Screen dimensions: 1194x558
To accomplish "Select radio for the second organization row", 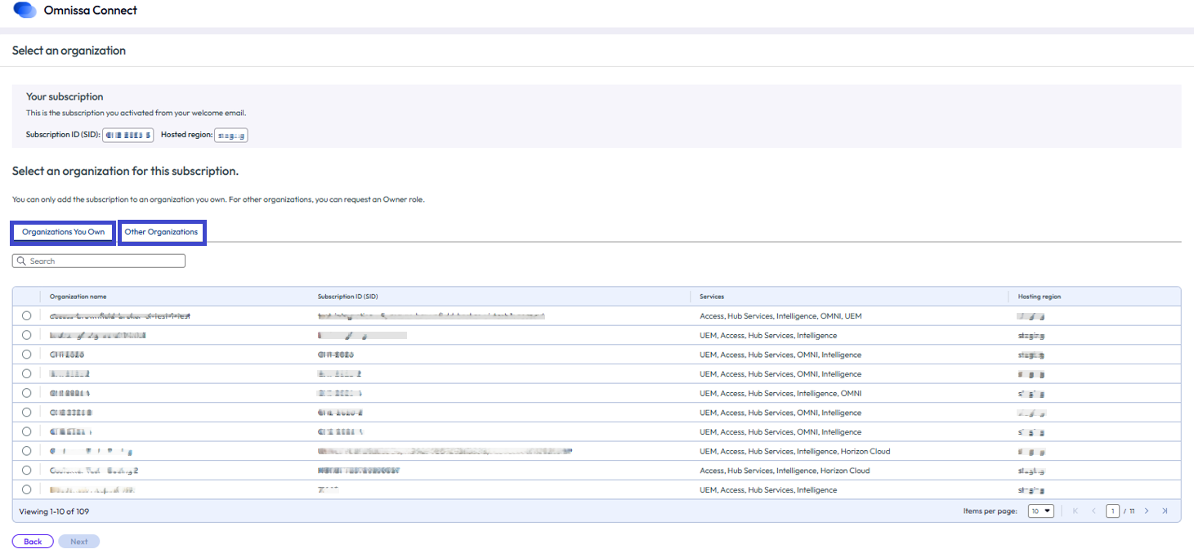I will 27,335.
